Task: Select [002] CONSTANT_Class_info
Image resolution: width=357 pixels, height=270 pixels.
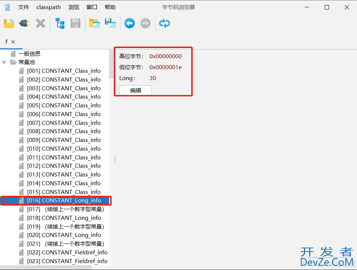Action: (x=64, y=80)
